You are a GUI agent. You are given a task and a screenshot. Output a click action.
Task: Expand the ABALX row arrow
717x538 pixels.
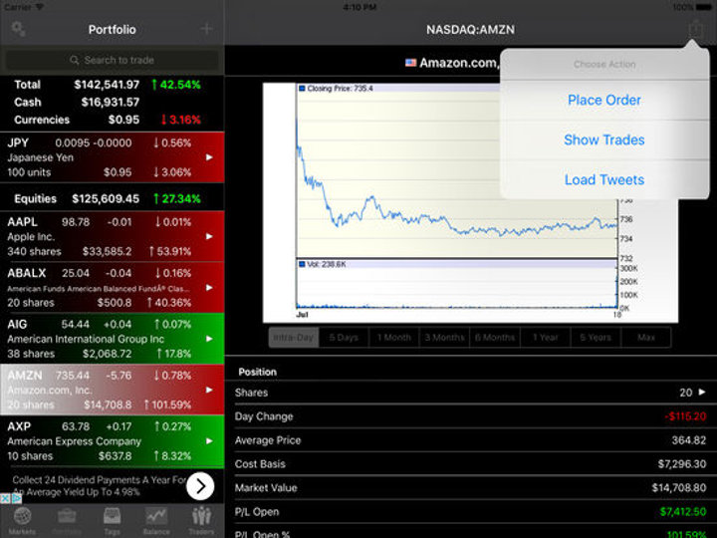[x=209, y=288]
